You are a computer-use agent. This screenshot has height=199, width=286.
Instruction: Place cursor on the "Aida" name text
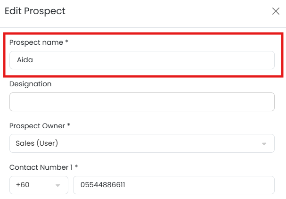click(25, 60)
